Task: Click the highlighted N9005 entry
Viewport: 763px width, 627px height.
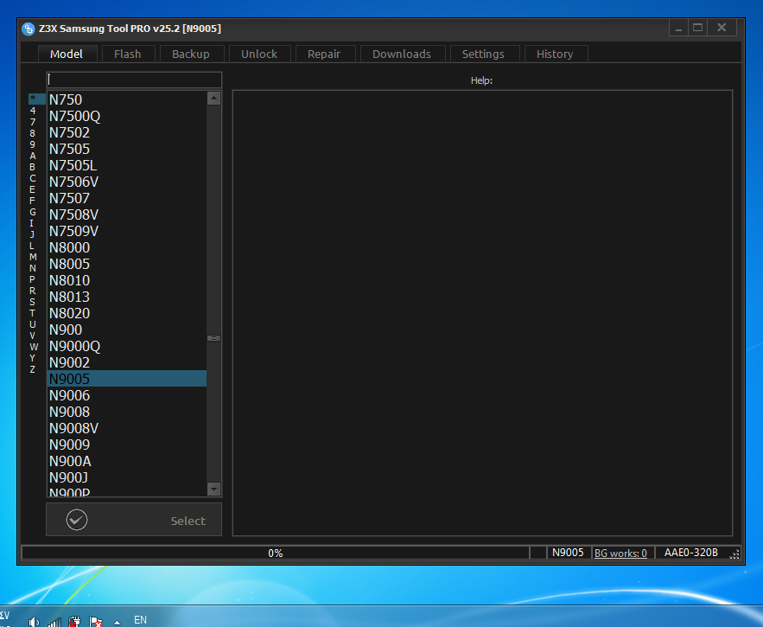Action: (x=127, y=379)
